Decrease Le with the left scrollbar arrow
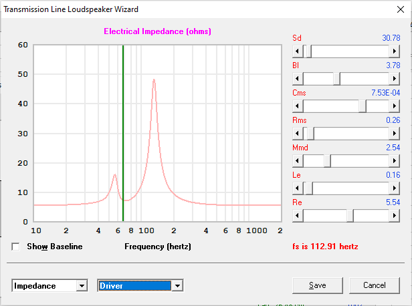412x306 pixels. (x=298, y=188)
